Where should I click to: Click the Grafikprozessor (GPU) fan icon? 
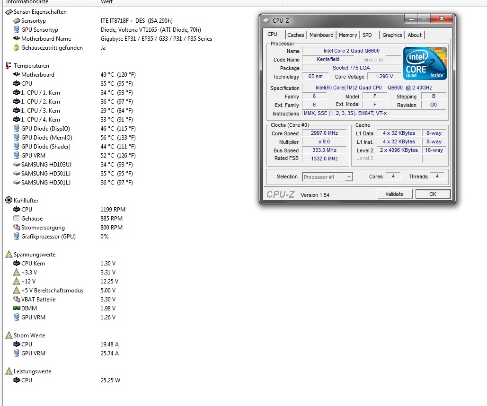coord(17,237)
